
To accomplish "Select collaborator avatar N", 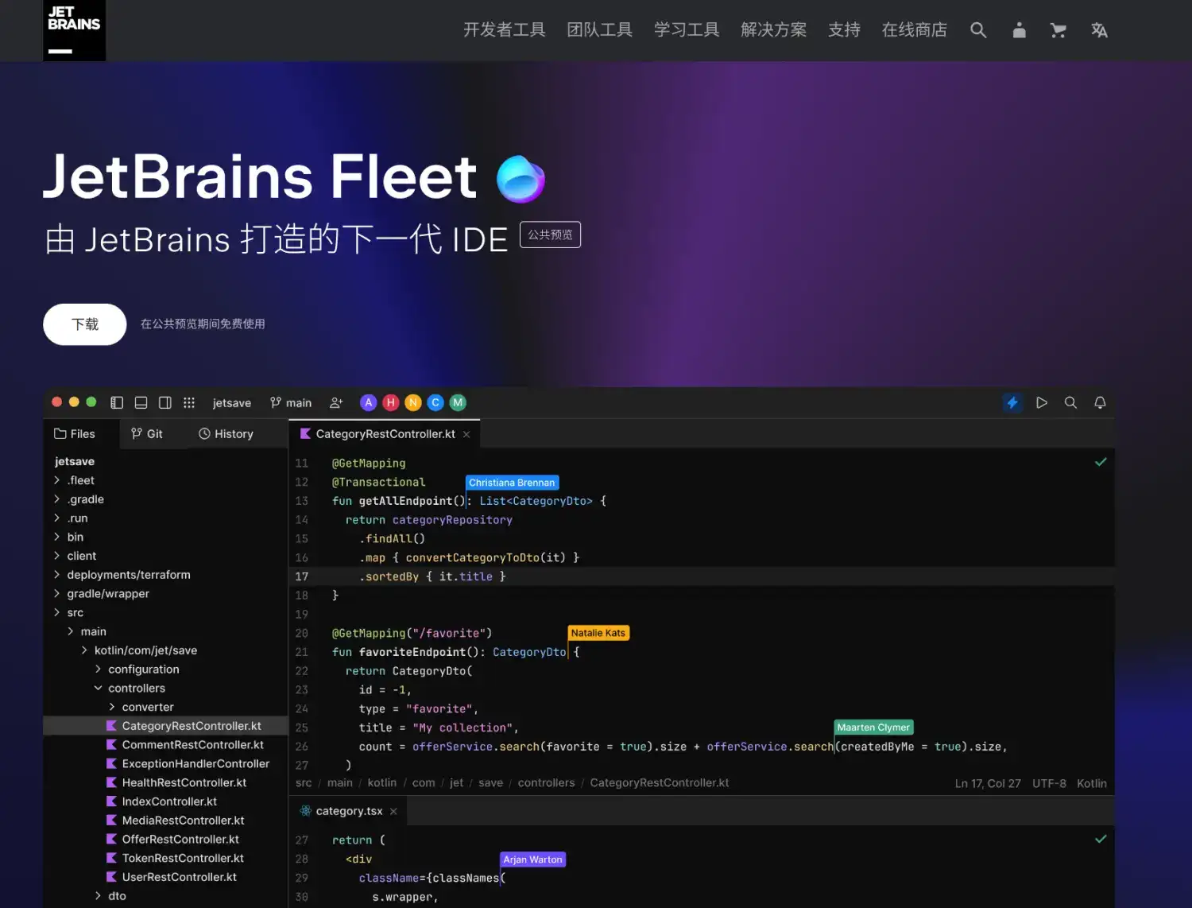I will coord(412,402).
